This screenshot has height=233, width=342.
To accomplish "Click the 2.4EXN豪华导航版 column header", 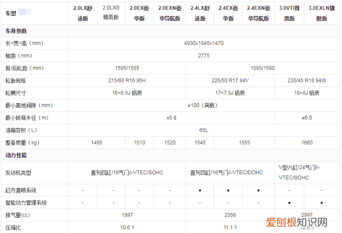I will (x=259, y=13).
